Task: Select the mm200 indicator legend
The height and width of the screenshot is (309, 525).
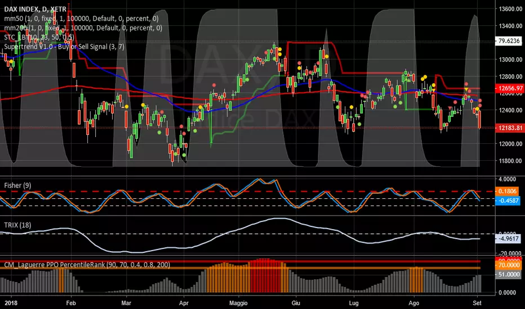Action: click(83, 28)
